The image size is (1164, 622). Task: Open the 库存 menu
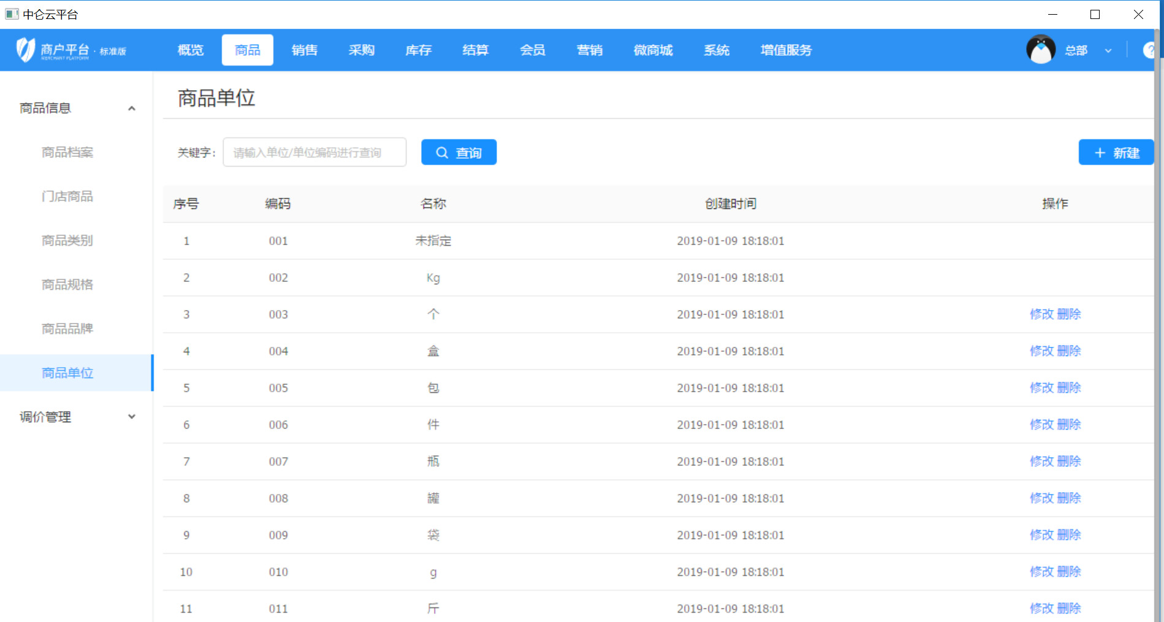point(418,50)
